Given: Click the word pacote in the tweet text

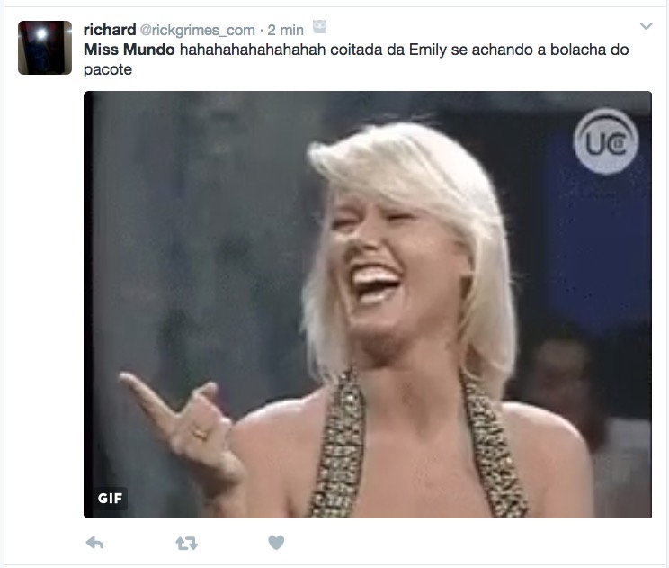Looking at the screenshot, I should click(108, 69).
